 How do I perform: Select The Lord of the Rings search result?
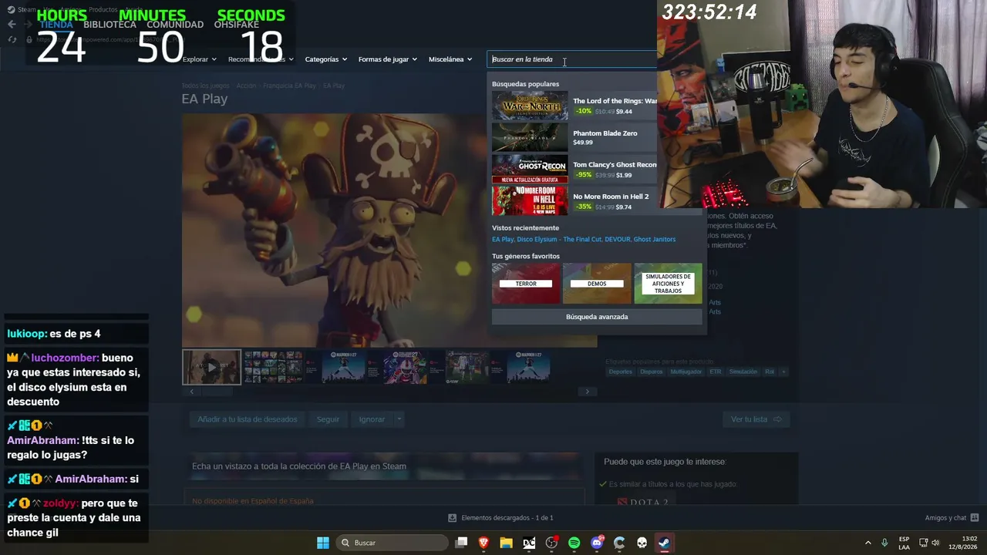click(574, 106)
